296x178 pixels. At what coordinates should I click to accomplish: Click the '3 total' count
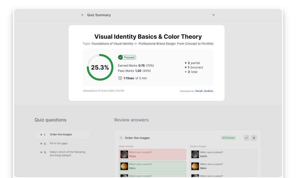click(193, 72)
